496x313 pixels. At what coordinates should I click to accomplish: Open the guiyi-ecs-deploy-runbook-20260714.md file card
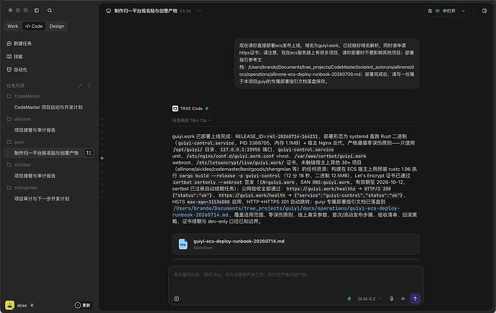pyautogui.click(x=295, y=244)
